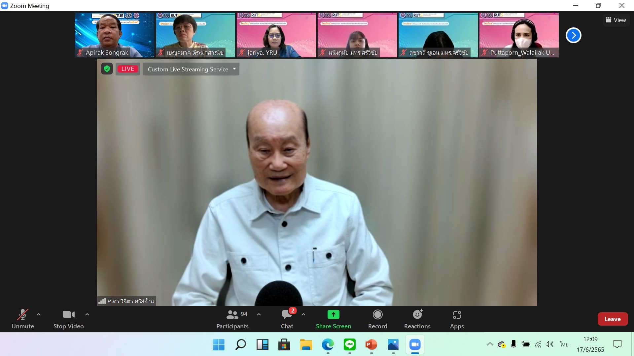Click the green Share Screen button
Image resolution: width=634 pixels, height=356 pixels.
(334, 319)
